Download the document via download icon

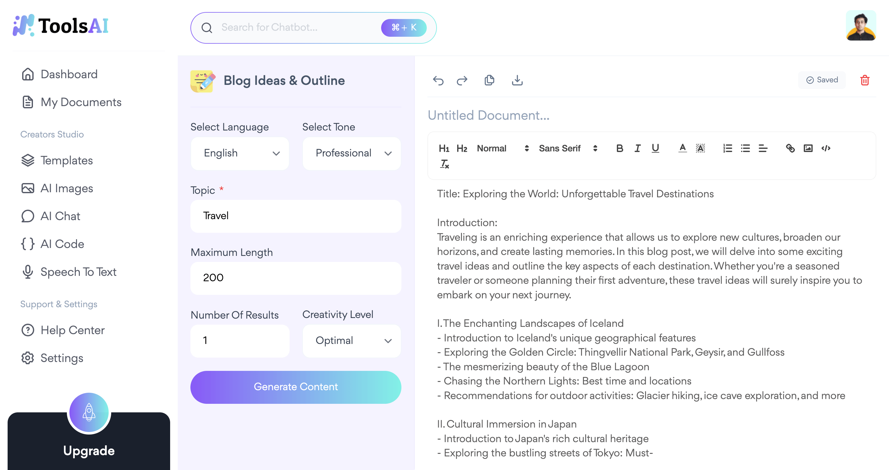tap(517, 80)
